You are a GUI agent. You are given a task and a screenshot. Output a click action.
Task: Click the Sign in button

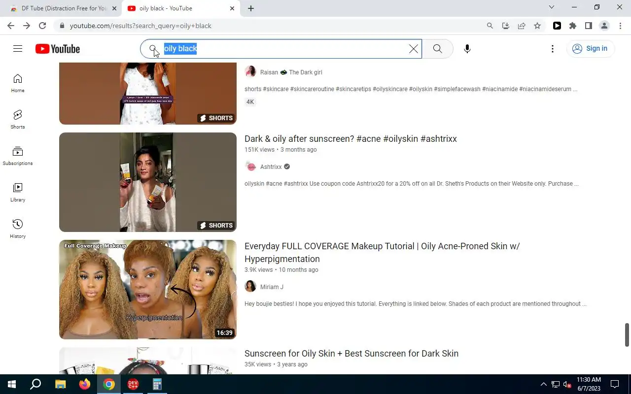pos(591,49)
